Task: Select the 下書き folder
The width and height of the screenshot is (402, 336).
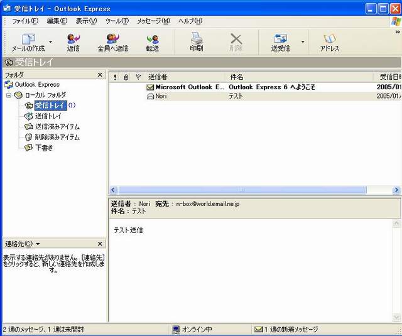Action: 44,148
